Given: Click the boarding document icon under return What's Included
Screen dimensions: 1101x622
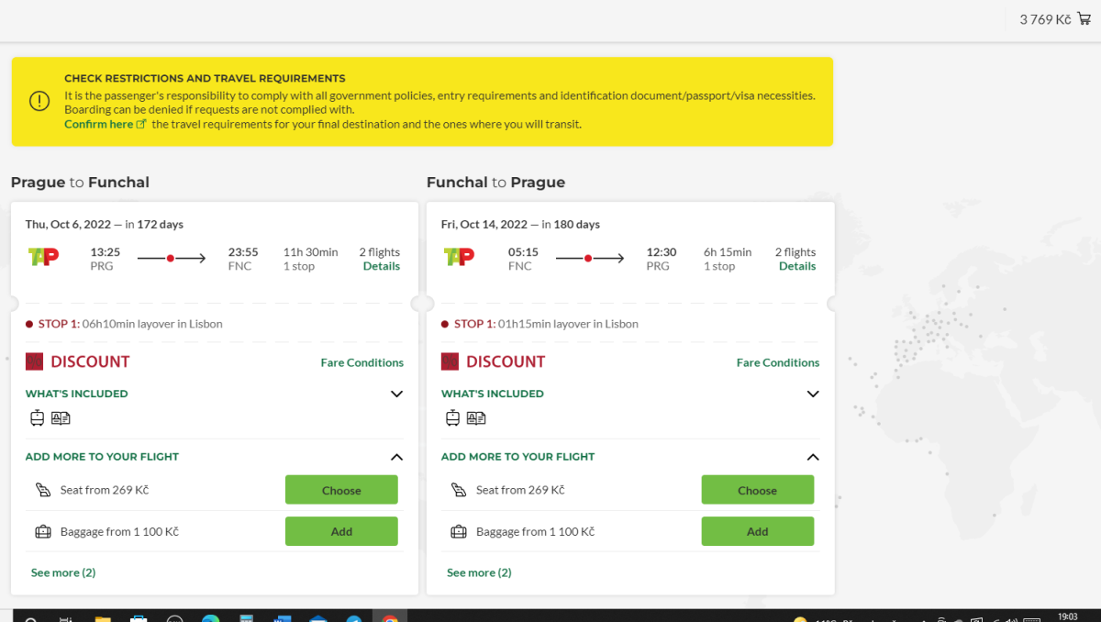Looking at the screenshot, I should [476, 418].
